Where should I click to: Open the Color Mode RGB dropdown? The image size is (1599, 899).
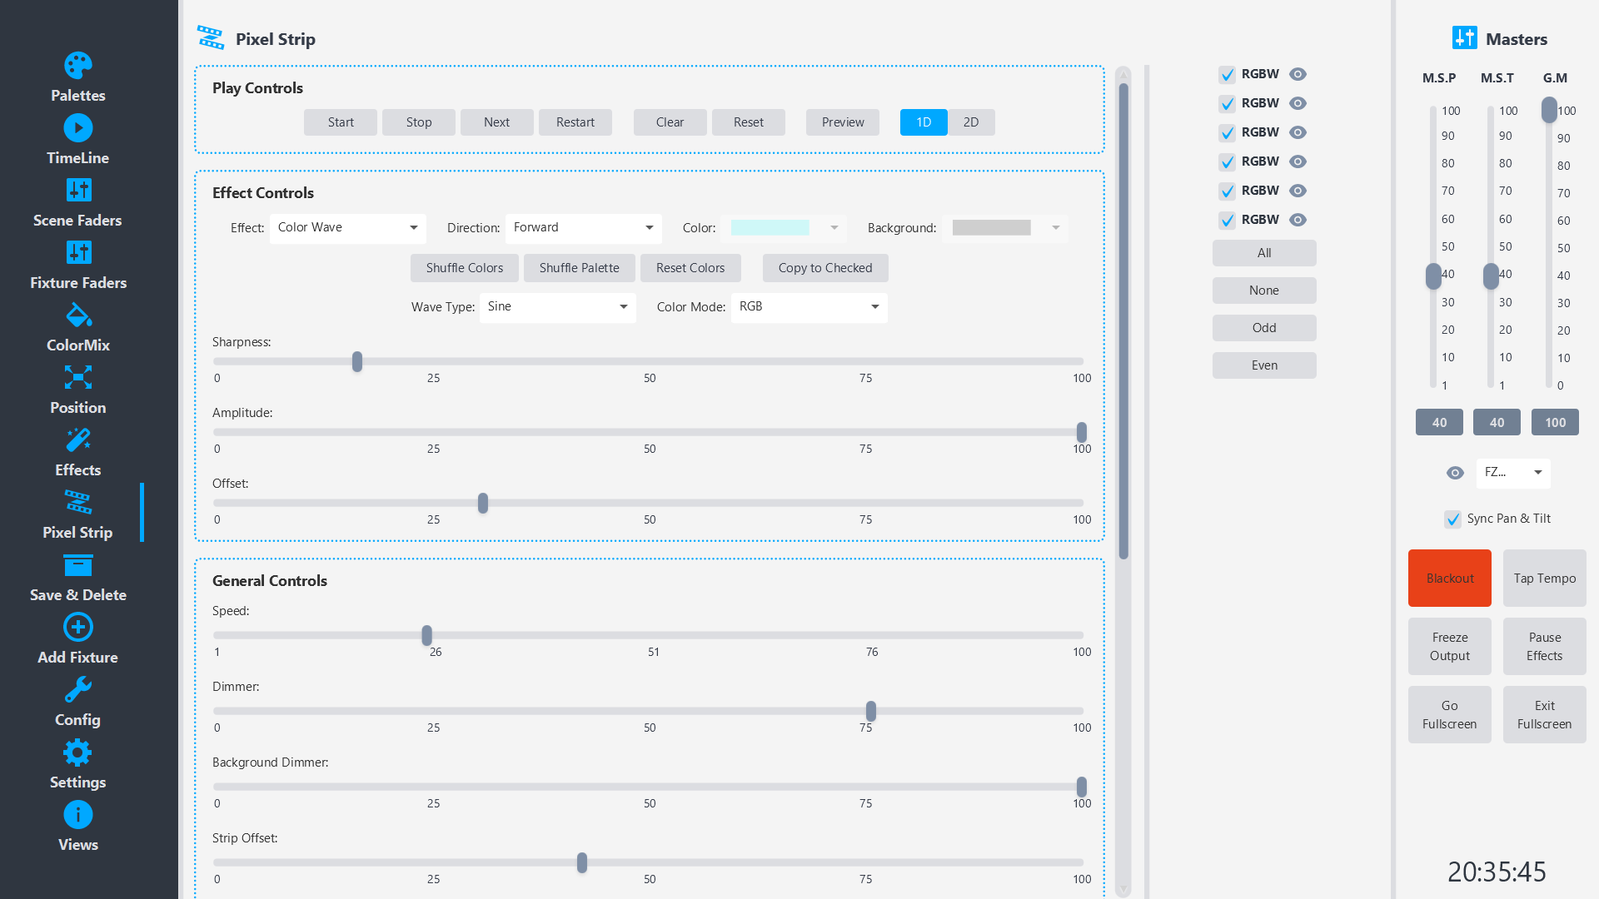click(x=809, y=307)
